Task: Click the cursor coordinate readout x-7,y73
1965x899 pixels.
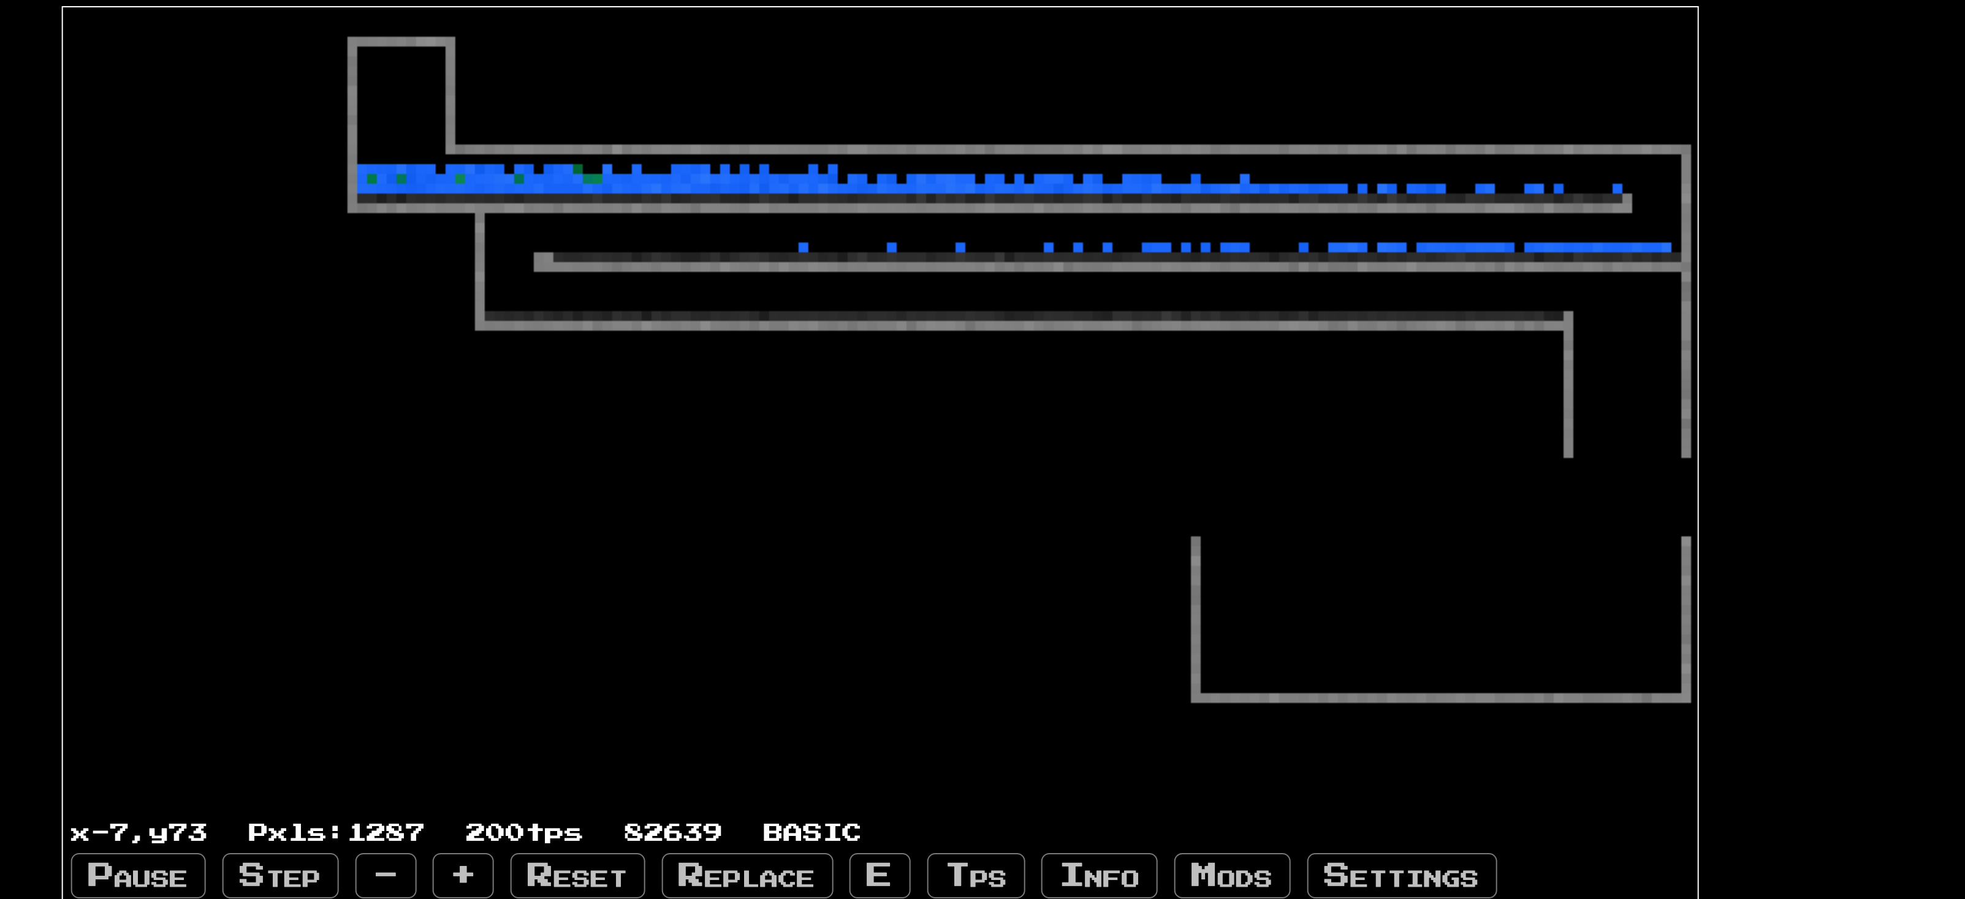Action: (139, 833)
